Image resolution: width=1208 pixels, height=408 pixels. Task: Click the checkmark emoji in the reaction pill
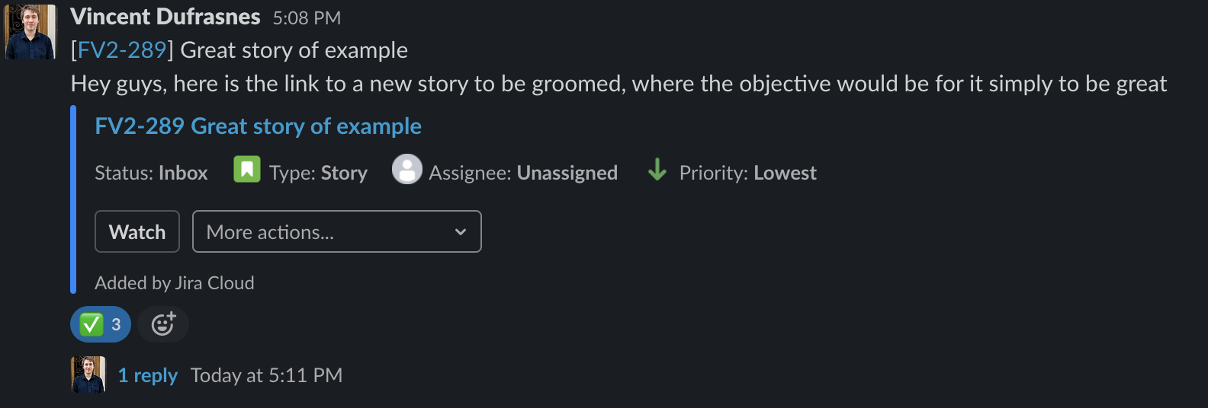click(92, 325)
